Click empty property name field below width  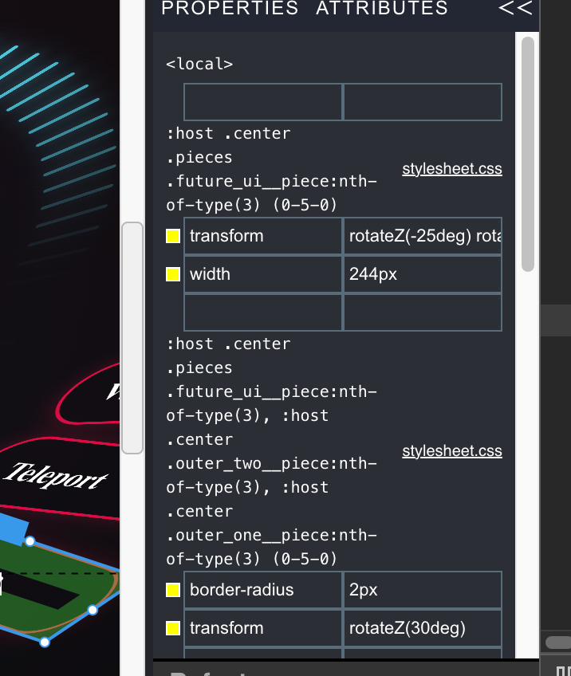(263, 312)
